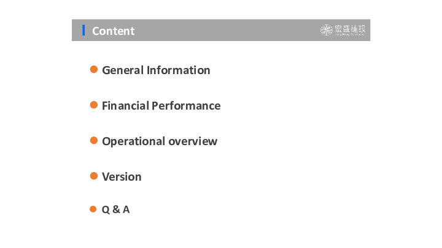Select the Version agenda item

[x=122, y=177]
